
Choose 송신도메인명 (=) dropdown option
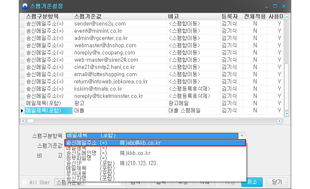[x=155, y=153]
